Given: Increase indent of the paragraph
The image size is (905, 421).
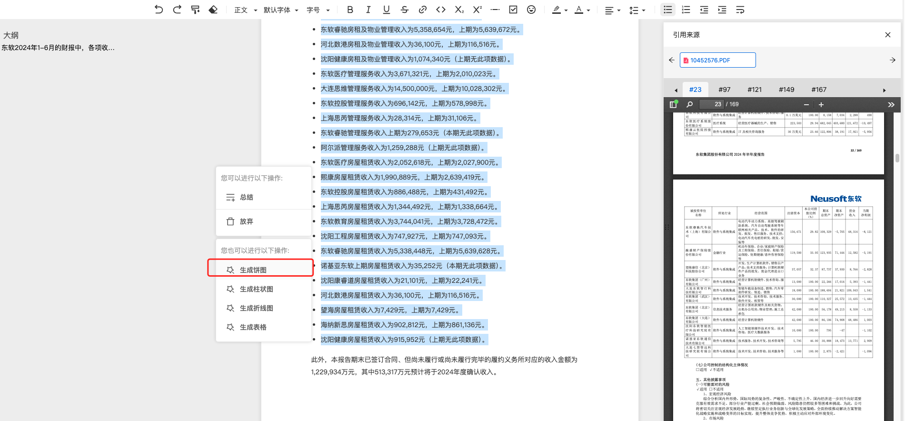Looking at the screenshot, I should coord(722,10).
